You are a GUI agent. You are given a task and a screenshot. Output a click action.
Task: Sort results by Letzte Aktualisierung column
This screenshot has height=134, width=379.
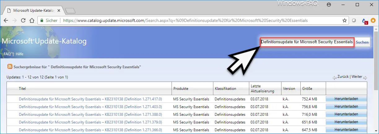coord(262,88)
